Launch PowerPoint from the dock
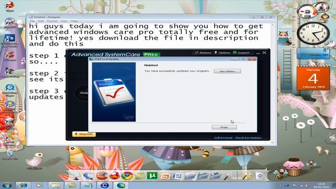 click(x=165, y=176)
